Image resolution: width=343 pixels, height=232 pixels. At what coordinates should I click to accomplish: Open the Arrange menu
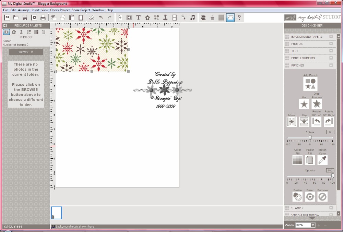coord(24,10)
